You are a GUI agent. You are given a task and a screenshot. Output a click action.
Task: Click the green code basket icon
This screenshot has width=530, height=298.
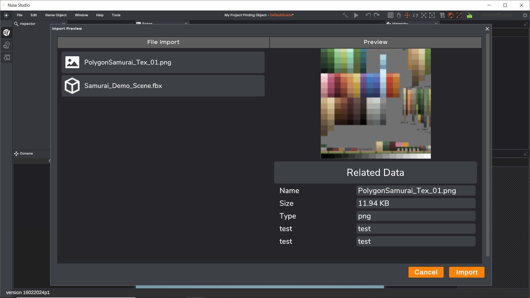470,15
